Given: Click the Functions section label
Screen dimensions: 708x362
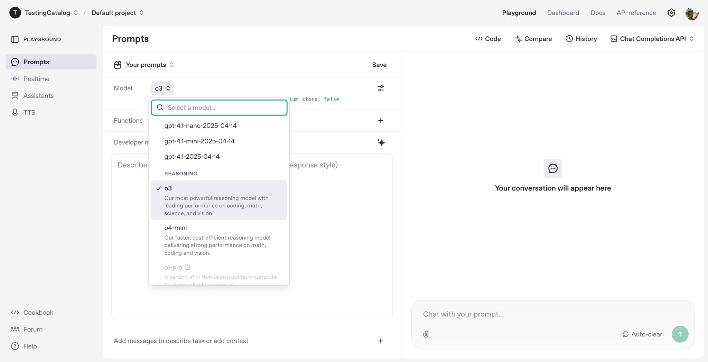Looking at the screenshot, I should click(128, 121).
